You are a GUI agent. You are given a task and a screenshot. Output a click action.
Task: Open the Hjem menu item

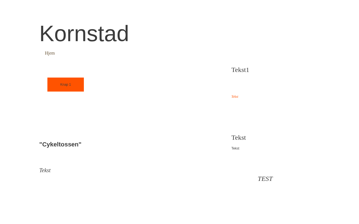(50, 53)
